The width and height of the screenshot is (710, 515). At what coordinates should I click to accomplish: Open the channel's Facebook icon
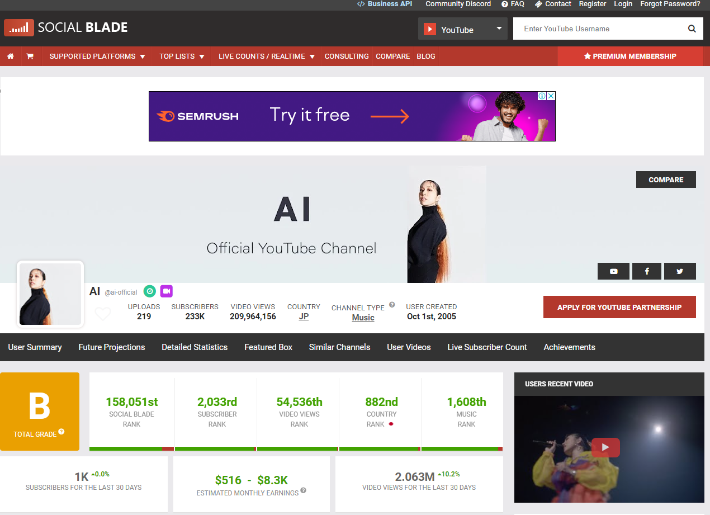click(x=647, y=271)
